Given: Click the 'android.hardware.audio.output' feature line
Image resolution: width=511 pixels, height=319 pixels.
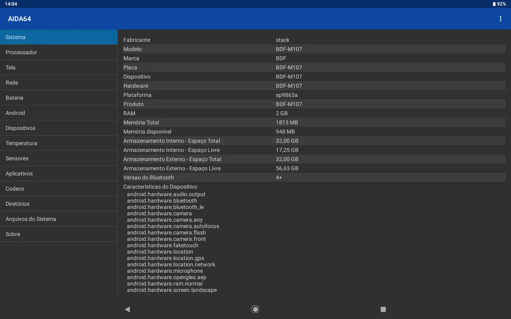Looking at the screenshot, I should pos(166,194).
